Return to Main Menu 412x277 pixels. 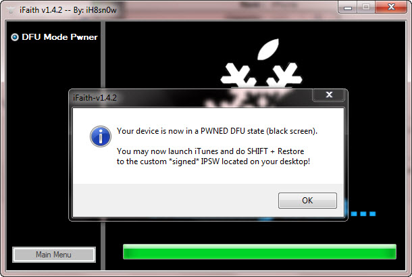click(54, 255)
